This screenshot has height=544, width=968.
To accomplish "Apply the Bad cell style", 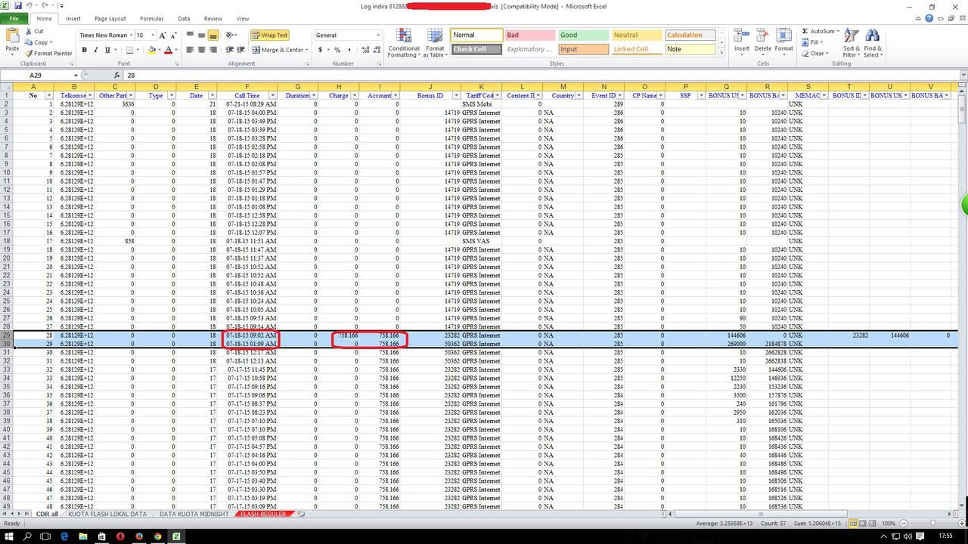I will [x=529, y=35].
